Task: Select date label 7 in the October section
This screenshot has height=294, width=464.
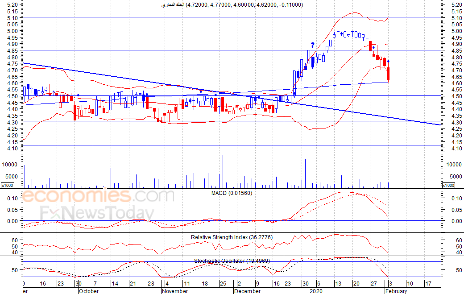Action: click(x=94, y=284)
